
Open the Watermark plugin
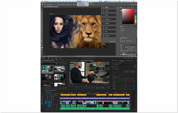click(109, 36)
